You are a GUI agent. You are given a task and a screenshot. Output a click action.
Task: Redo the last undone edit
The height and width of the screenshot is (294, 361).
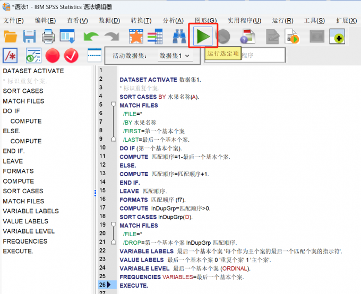coord(112,37)
